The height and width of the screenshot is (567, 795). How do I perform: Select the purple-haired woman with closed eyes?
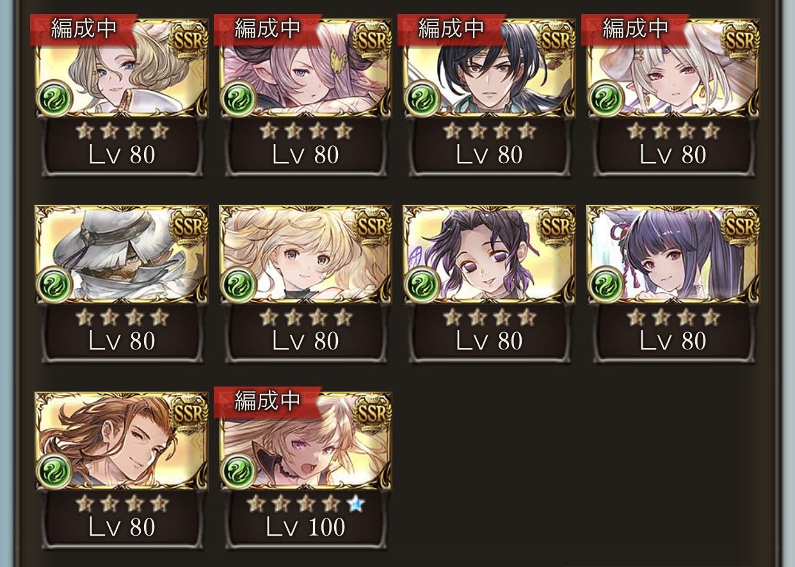click(x=489, y=254)
